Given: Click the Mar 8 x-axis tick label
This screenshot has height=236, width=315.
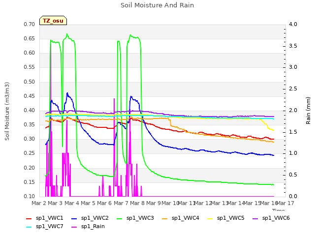Looking at the screenshot, I should point(137,203).
